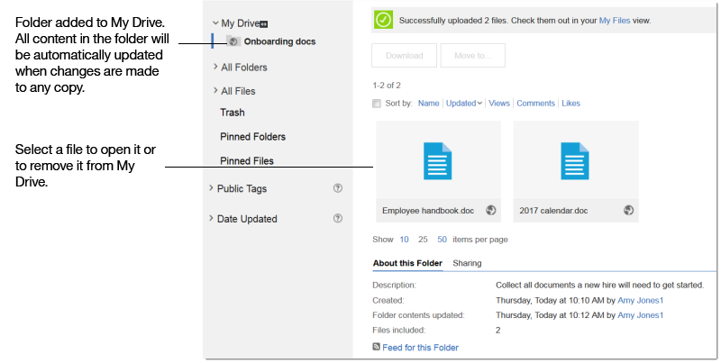Click the 2017 calendar.doc file name
721x363 pixels.
click(553, 211)
